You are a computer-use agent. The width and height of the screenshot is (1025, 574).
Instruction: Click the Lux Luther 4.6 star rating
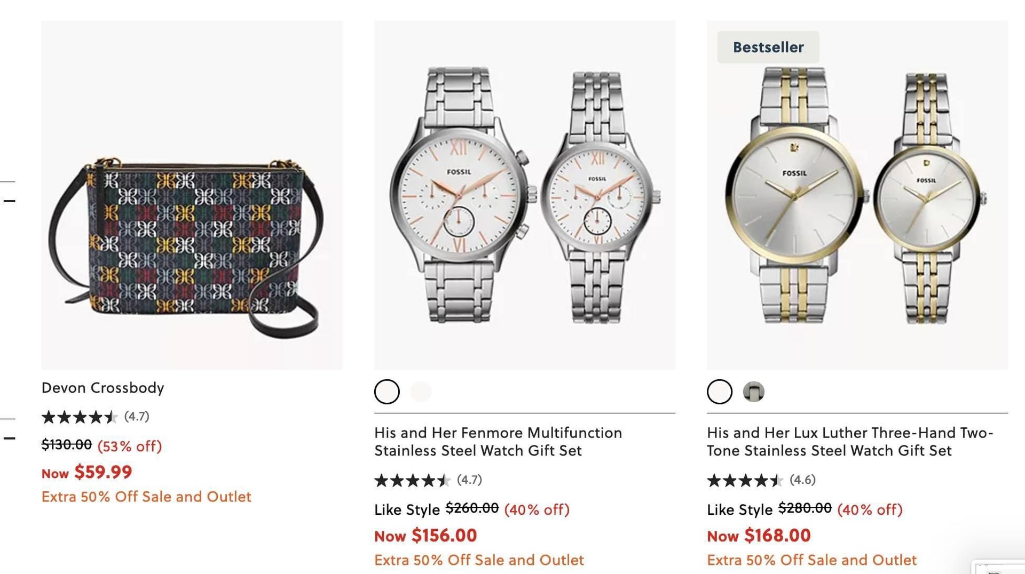point(745,481)
